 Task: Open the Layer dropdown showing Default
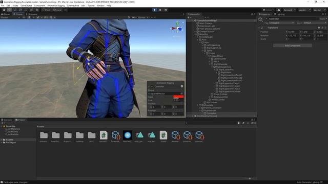click(x=315, y=22)
